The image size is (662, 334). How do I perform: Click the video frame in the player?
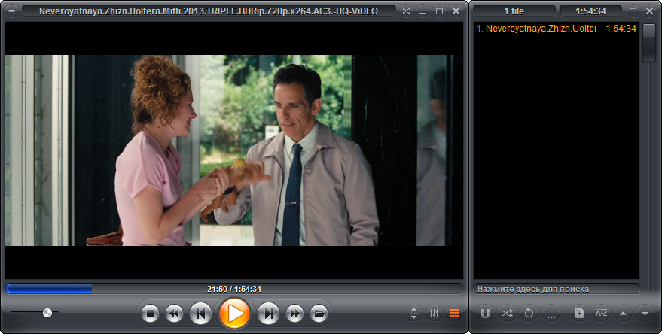pyautogui.click(x=234, y=150)
